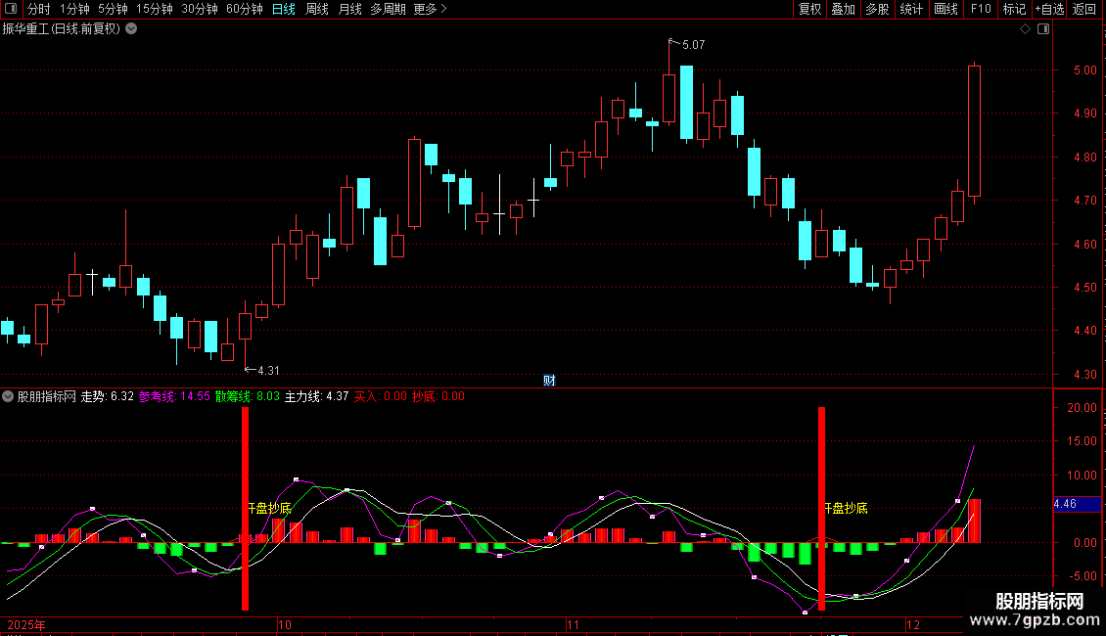1106x636 pixels.
Task: Click the tall last red candlestick
Action: (x=974, y=131)
